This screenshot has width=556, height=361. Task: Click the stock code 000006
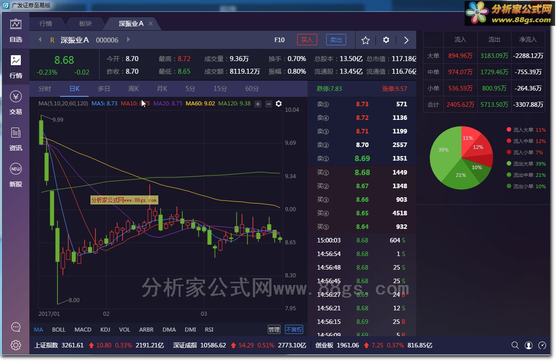pos(107,40)
